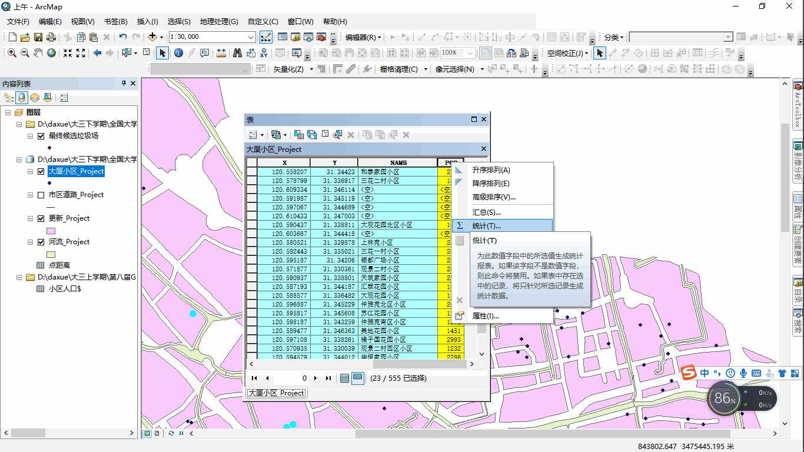
Task: Show selected records view button
Action: [x=357, y=378]
